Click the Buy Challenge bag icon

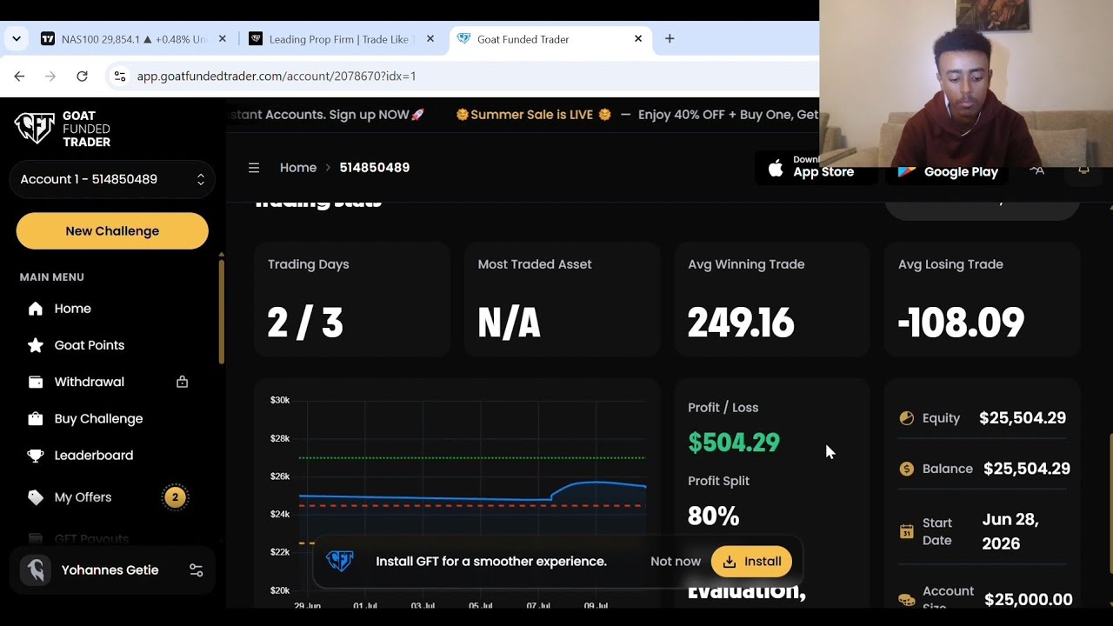coord(36,418)
